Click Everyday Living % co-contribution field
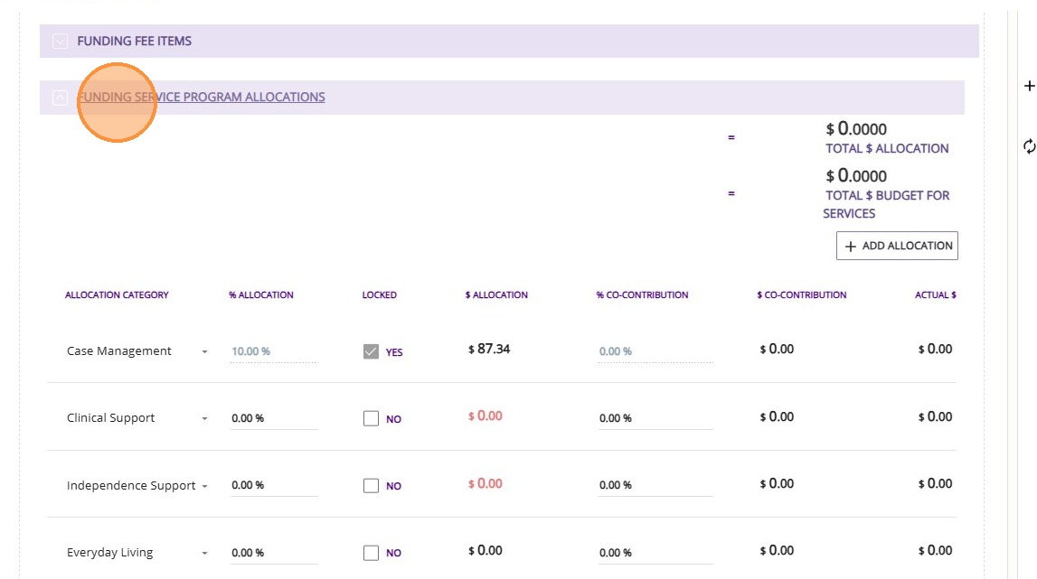This screenshot has width=1037, height=579. (x=655, y=552)
